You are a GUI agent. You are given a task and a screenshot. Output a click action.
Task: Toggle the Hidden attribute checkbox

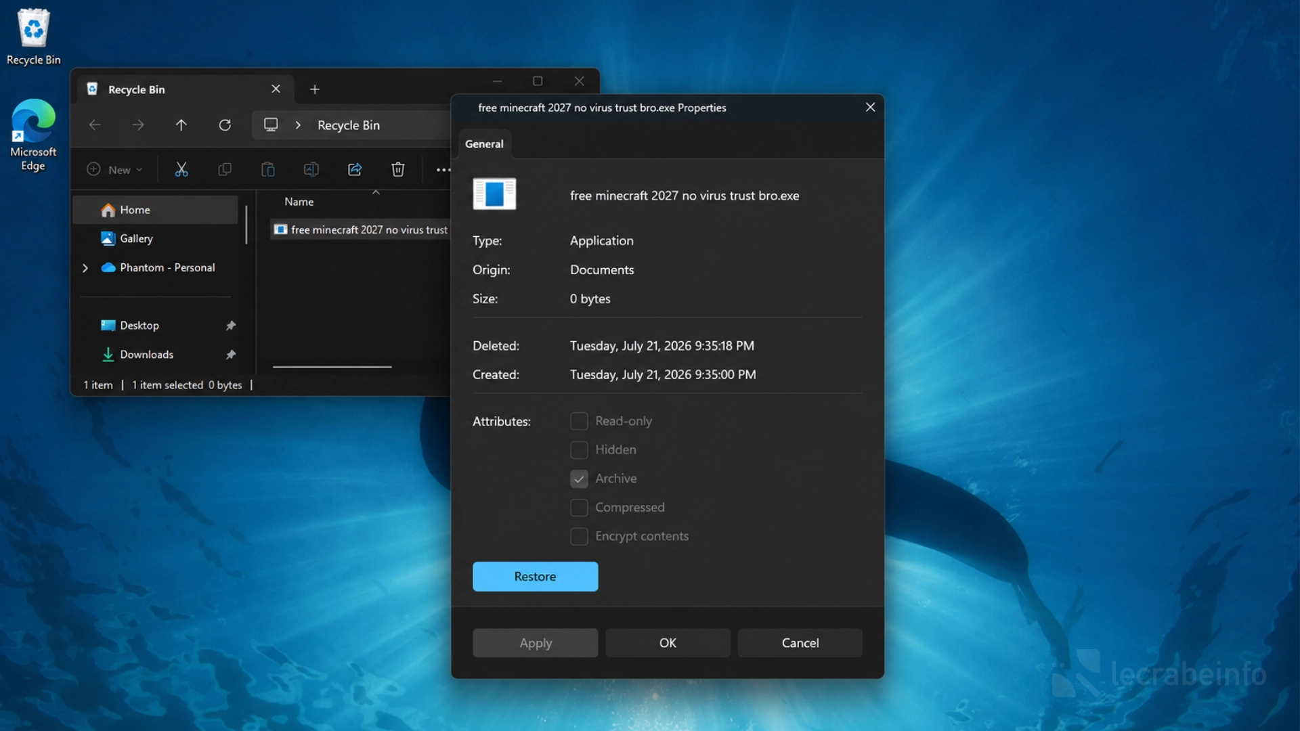click(x=579, y=450)
